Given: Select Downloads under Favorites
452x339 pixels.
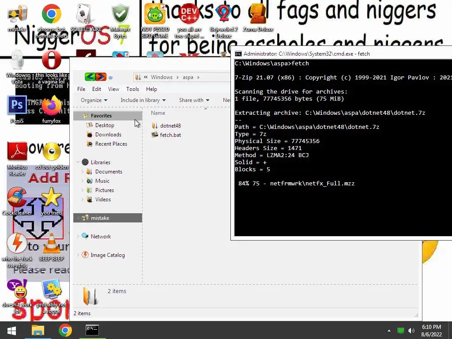Looking at the screenshot, I should pos(108,134).
